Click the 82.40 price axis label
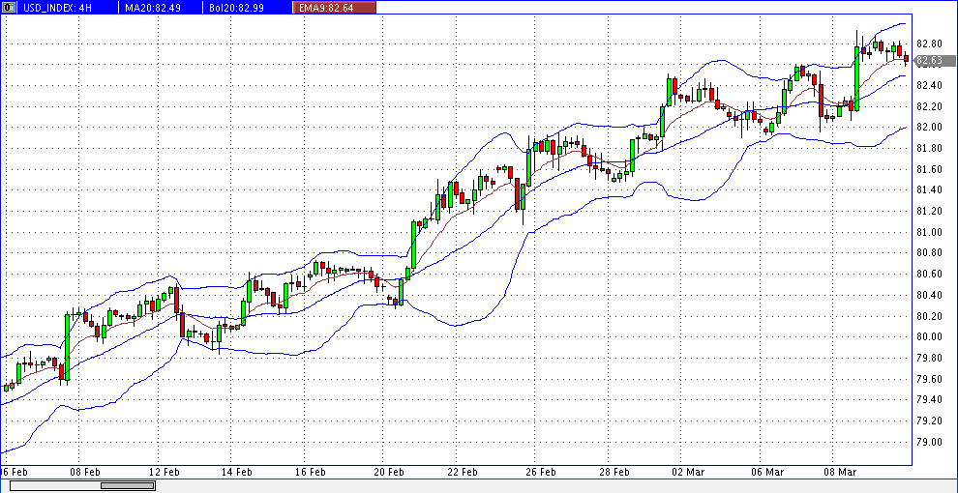 (x=929, y=85)
